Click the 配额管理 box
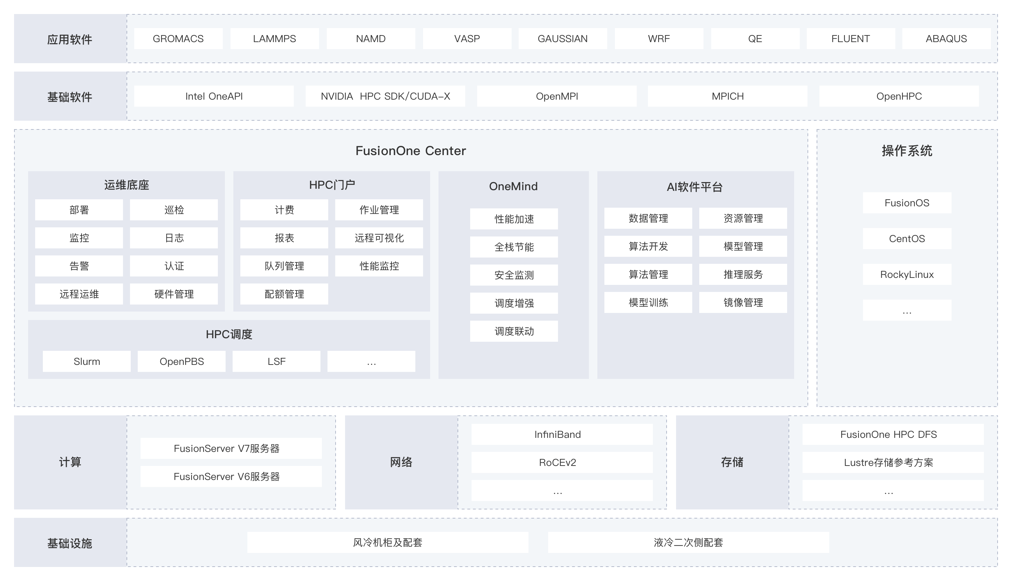1012x581 pixels. (x=284, y=294)
